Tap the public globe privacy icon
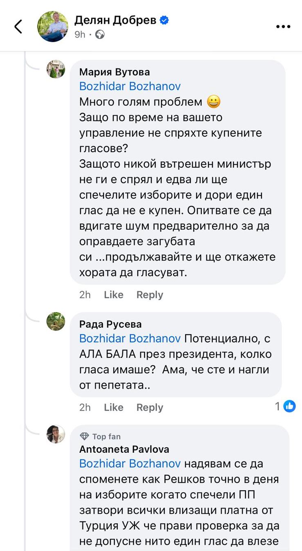Image resolution: width=302 pixels, height=551 pixels. (x=100, y=35)
